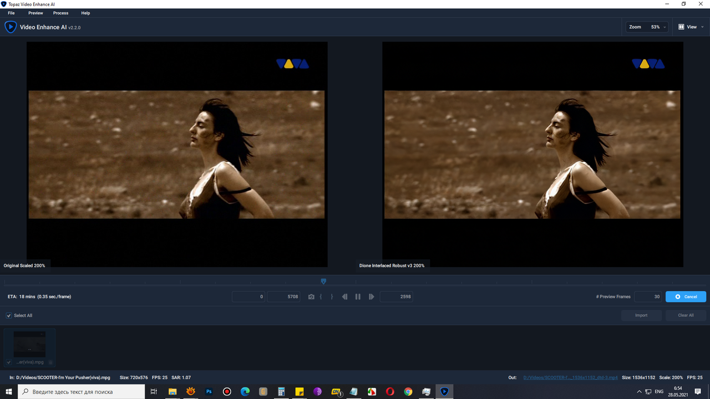The width and height of the screenshot is (710, 399).
Task: Open the Help menu
Action: pos(85,13)
